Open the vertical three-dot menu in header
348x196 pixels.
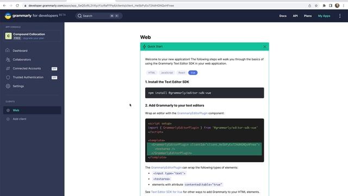[340, 16]
